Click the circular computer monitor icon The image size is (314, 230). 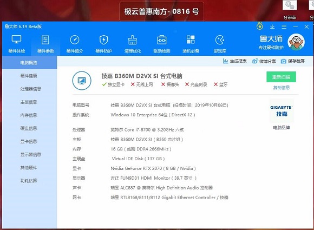point(82,81)
